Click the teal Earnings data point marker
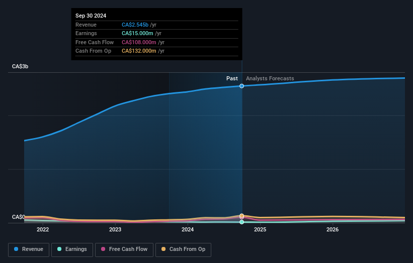Viewport: 413px width, 263px height. tap(241, 222)
